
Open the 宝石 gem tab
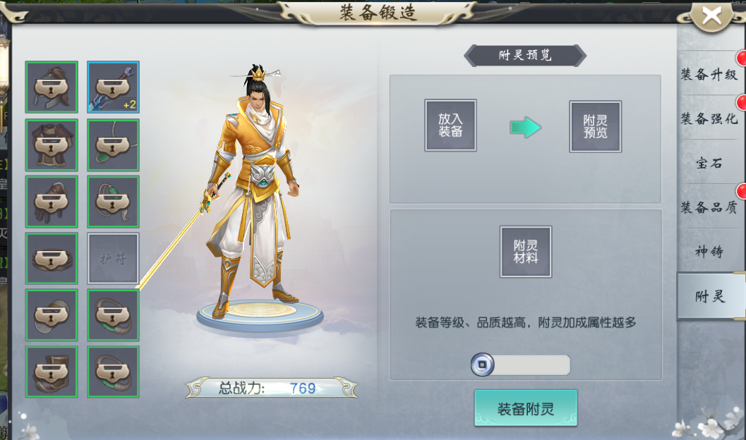coord(709,163)
